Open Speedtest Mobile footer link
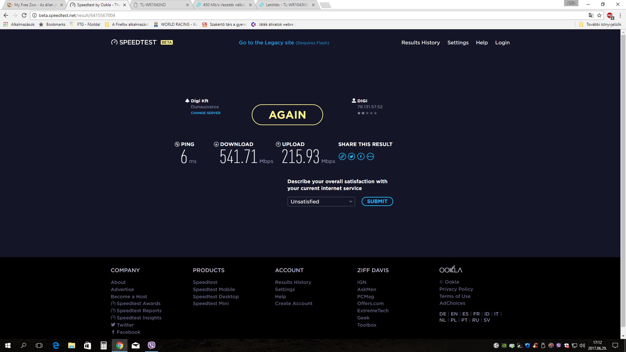 (214, 289)
